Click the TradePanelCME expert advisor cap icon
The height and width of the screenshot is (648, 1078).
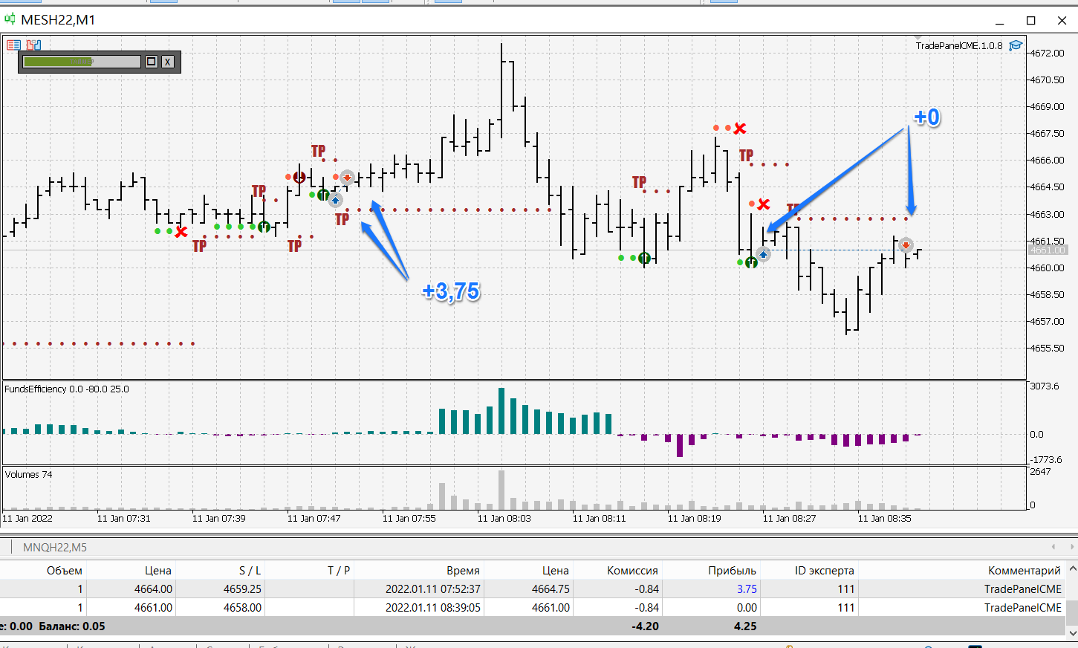pyautogui.click(x=1016, y=45)
